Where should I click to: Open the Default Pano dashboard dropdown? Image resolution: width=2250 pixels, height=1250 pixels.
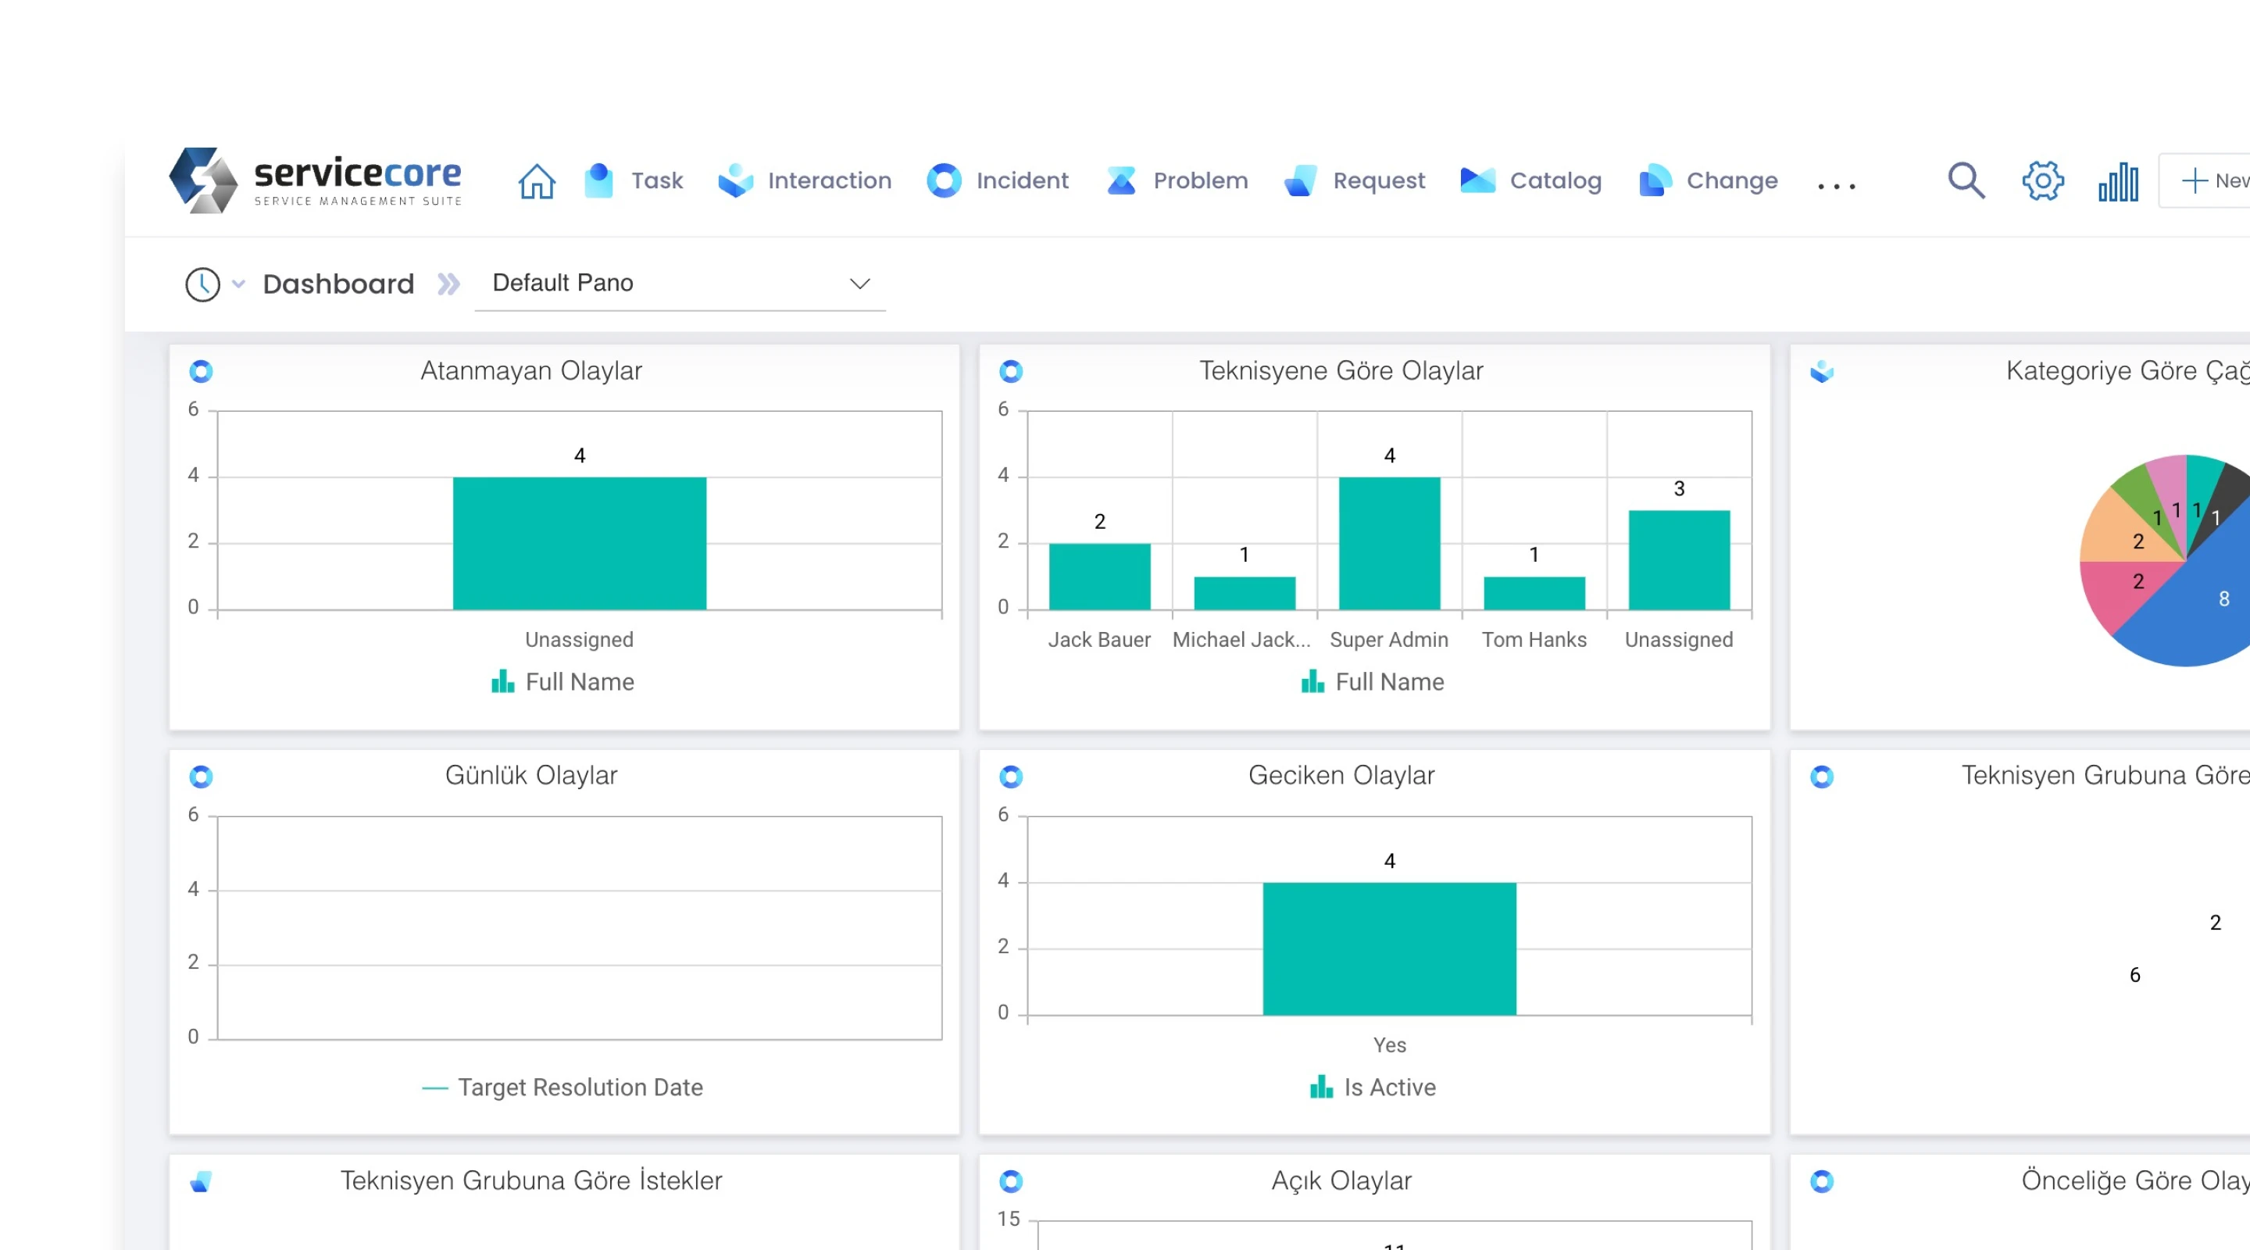680,284
